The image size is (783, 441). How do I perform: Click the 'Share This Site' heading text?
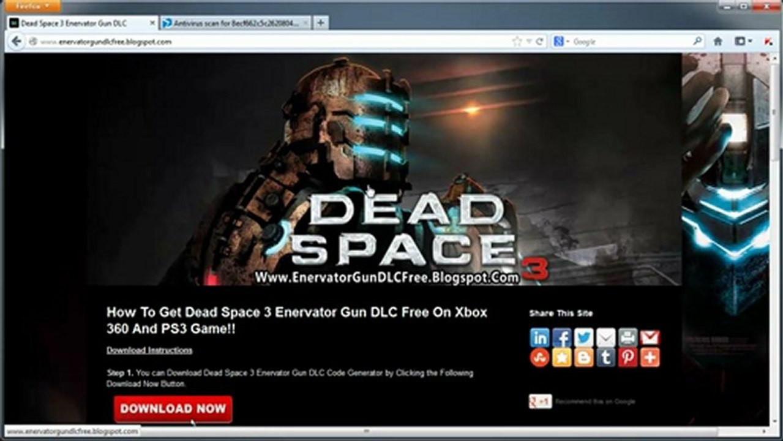tap(561, 313)
